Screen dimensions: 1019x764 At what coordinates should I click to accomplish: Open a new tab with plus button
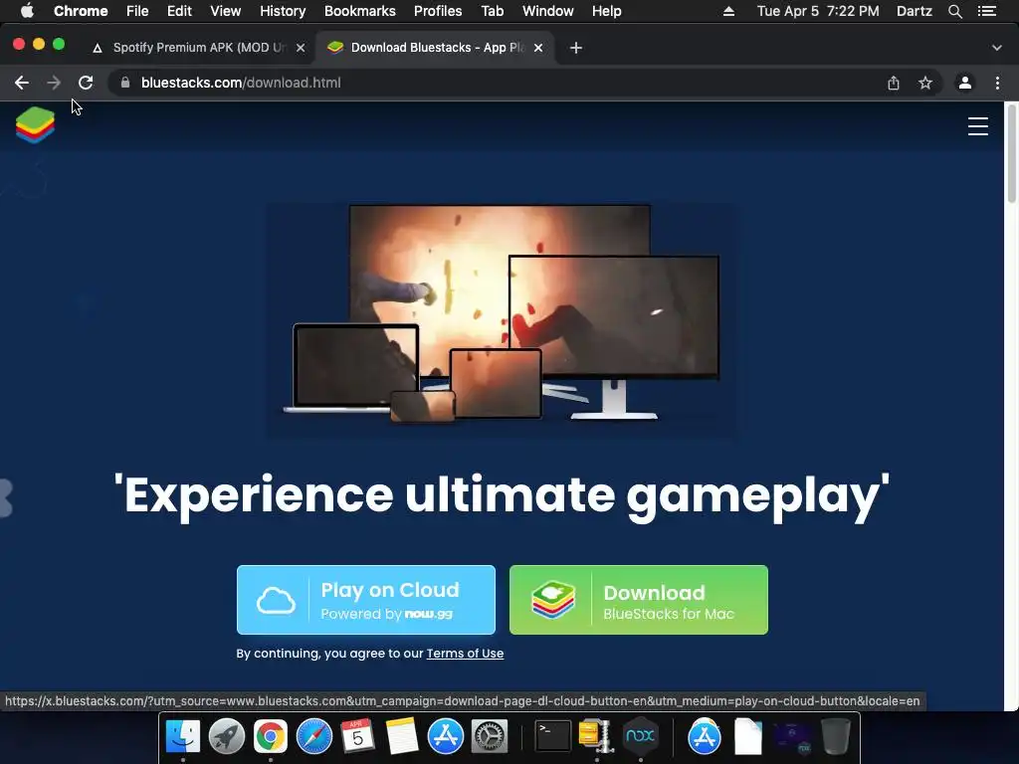pyautogui.click(x=576, y=48)
